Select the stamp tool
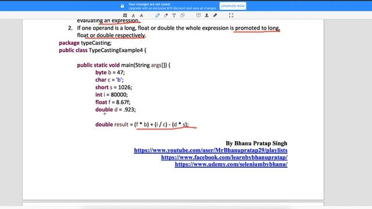 coord(207,16)
